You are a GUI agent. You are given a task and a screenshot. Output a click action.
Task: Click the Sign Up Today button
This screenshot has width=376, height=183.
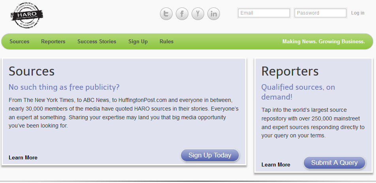(x=210, y=155)
